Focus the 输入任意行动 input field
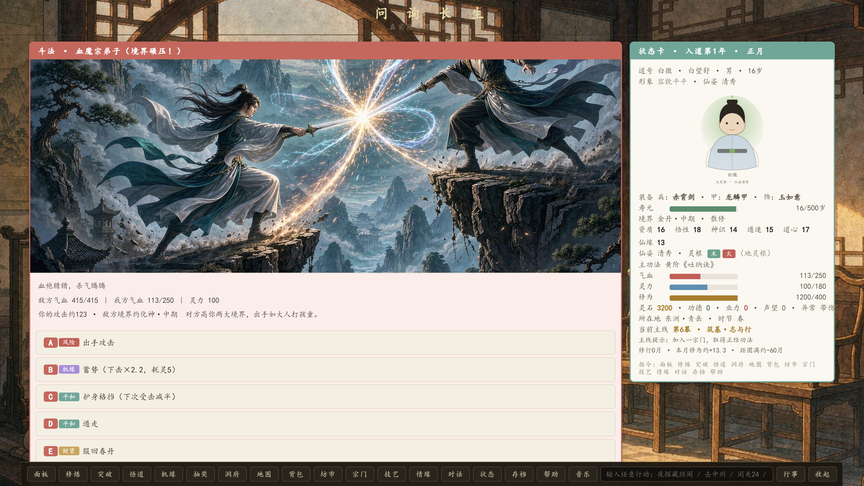 (x=687, y=474)
